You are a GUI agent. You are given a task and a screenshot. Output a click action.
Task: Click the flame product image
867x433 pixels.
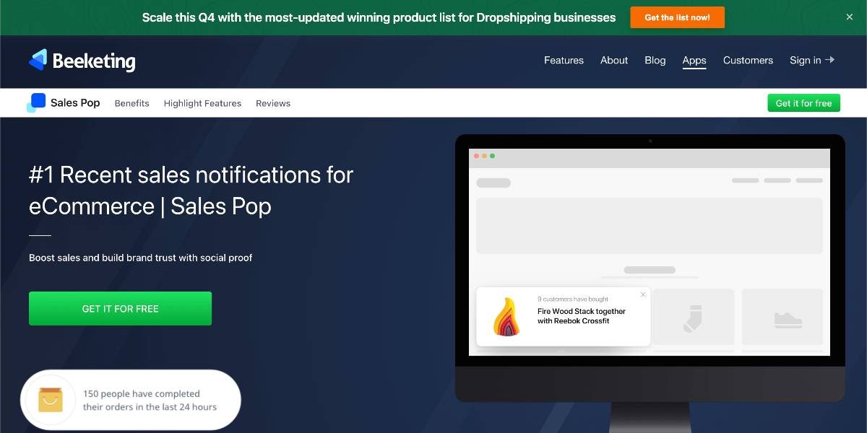click(507, 317)
